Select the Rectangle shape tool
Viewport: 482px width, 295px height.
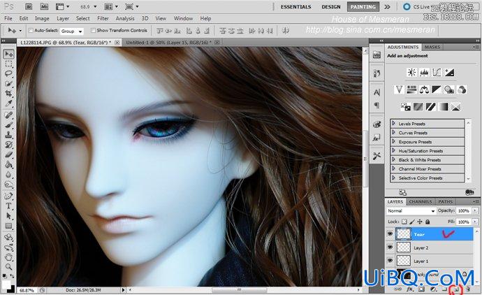click(8, 226)
